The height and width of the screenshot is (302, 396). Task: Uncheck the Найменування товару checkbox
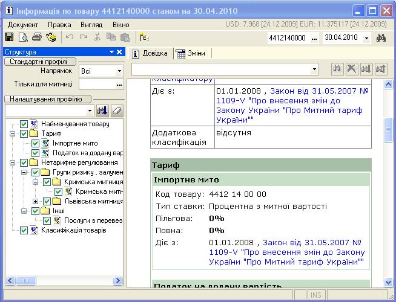coord(24,124)
